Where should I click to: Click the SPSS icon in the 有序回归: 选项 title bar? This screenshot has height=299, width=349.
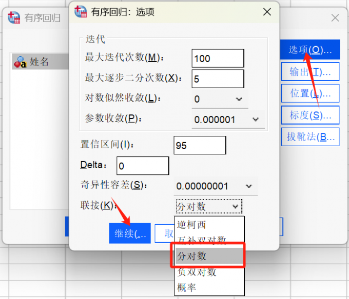81,12
